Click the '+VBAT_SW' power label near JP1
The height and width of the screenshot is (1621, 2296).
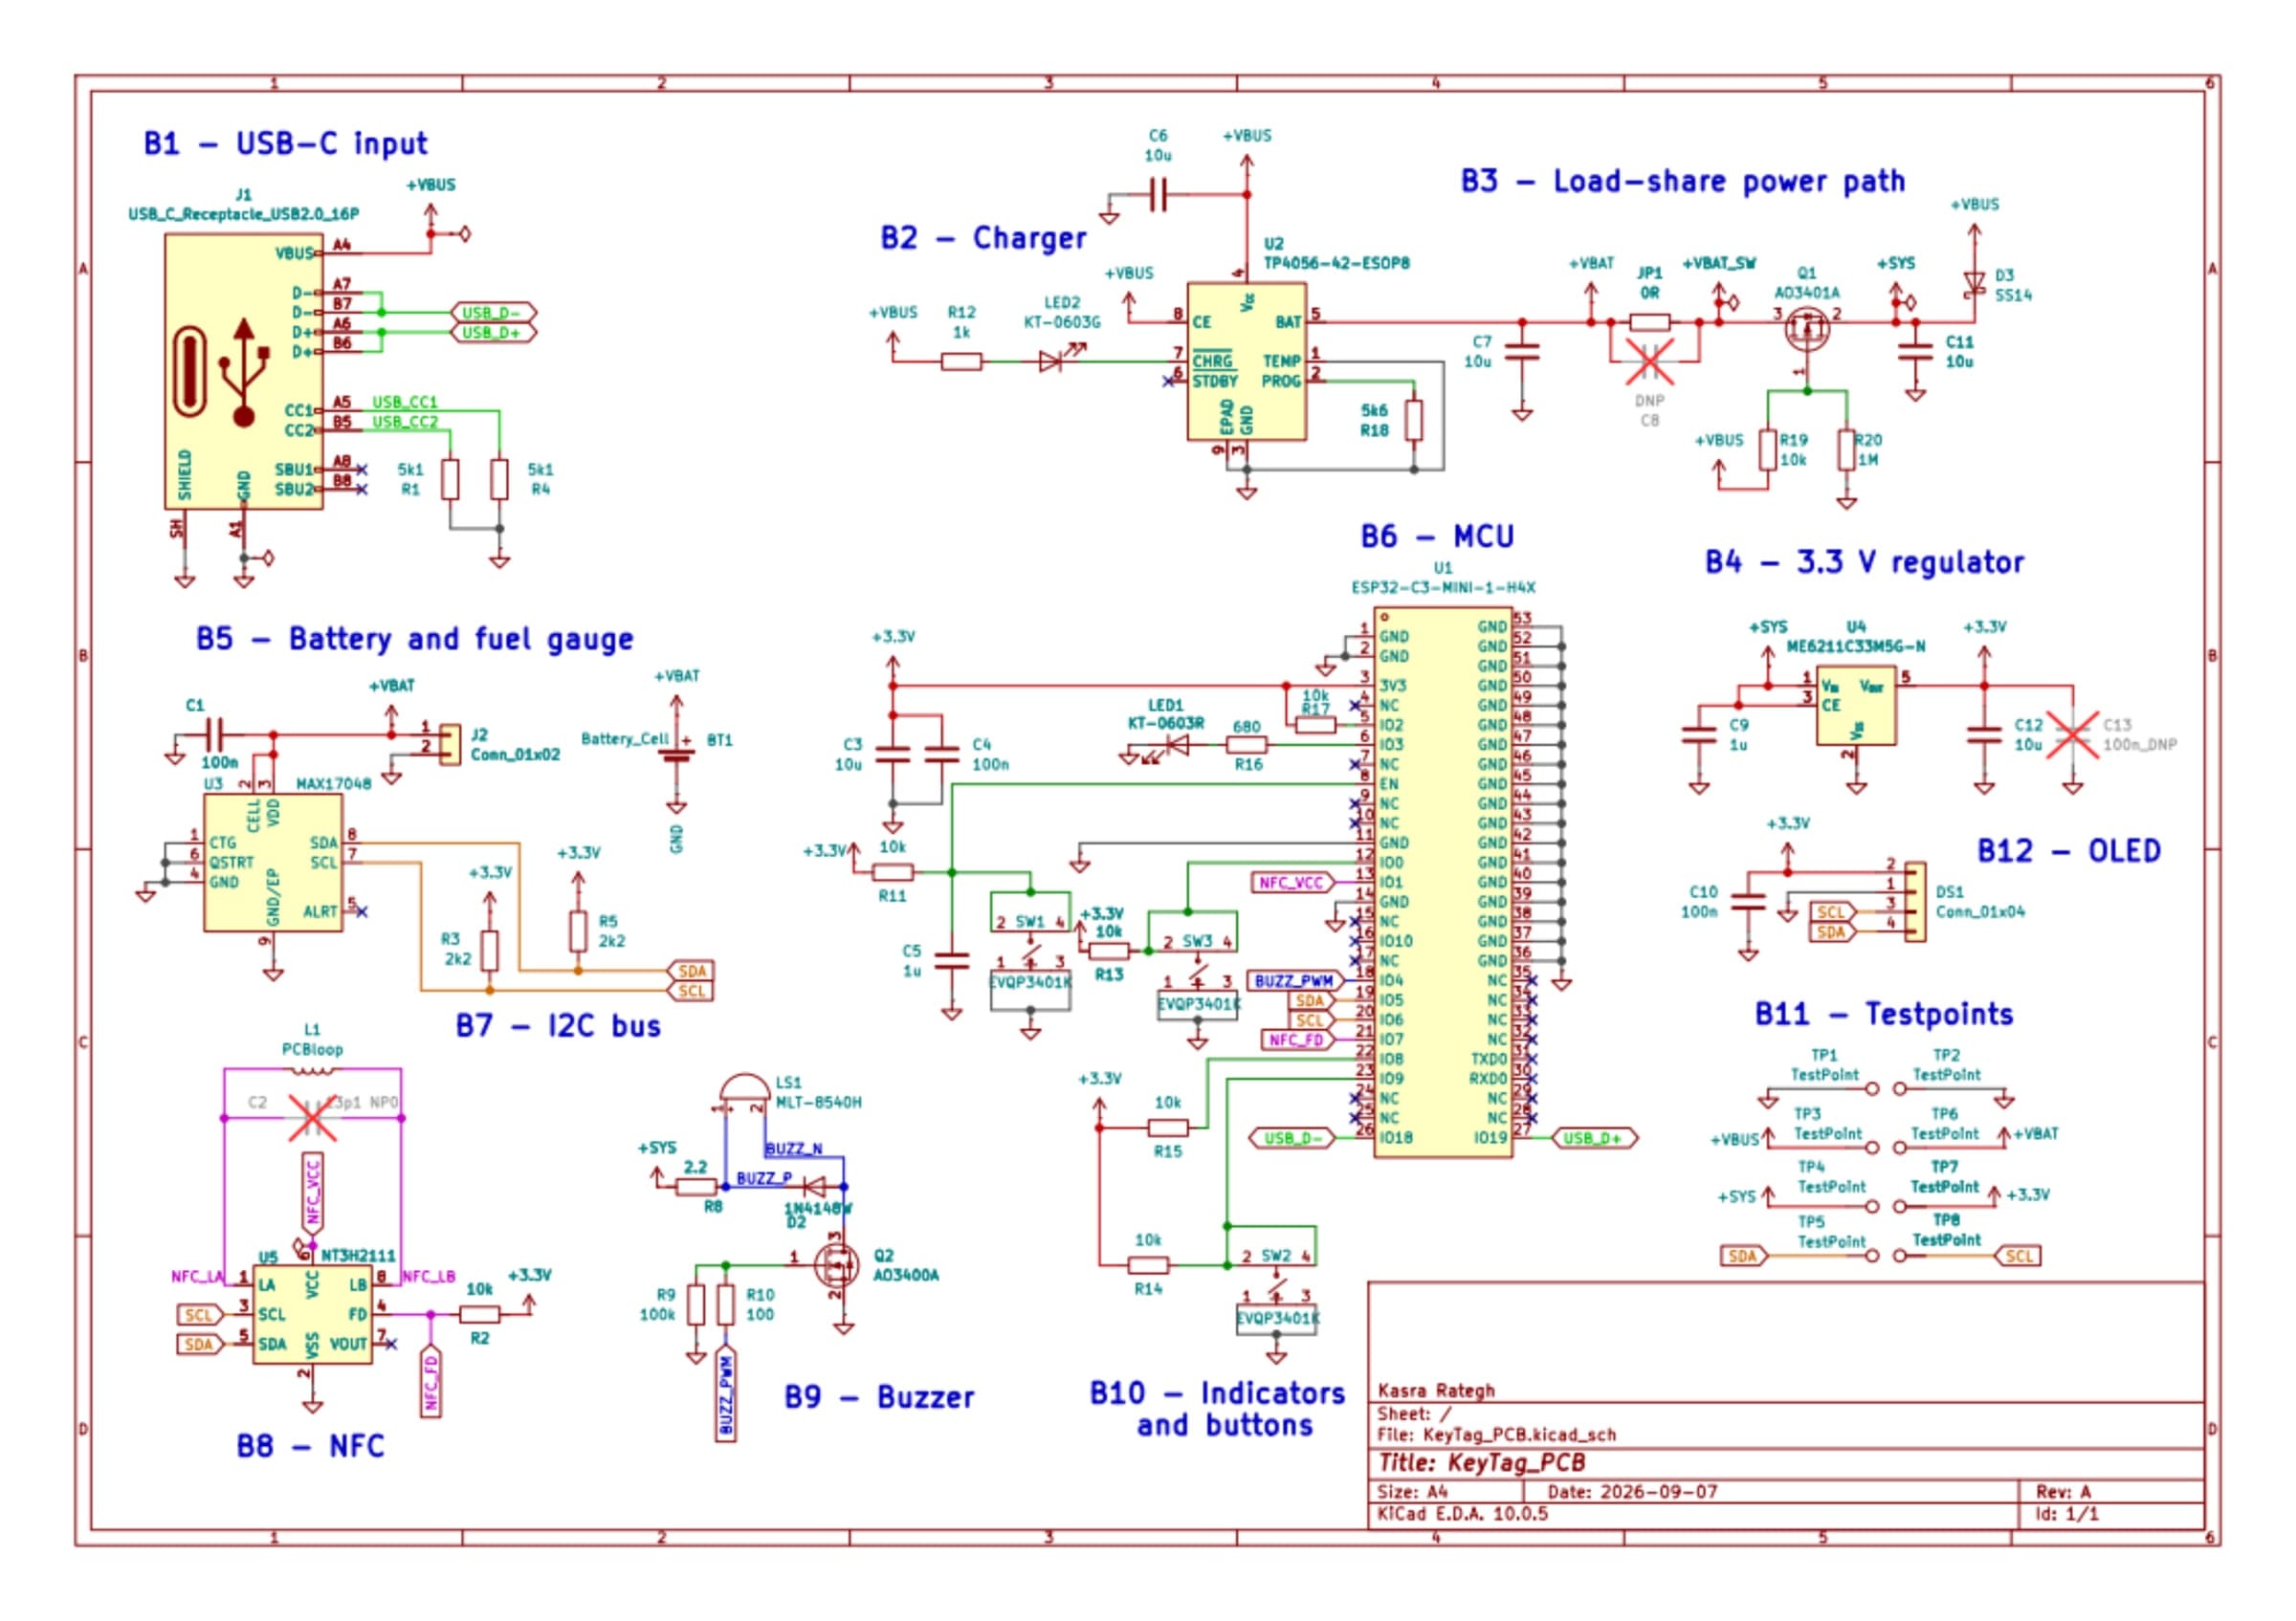tap(1719, 263)
